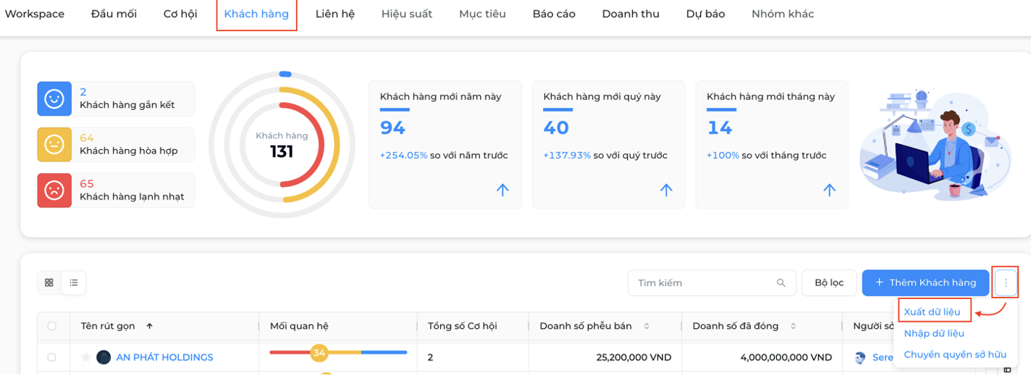This screenshot has width=1031, height=378.
Task: Choose Nhập dữ liệu from the menu
Action: pos(934,333)
